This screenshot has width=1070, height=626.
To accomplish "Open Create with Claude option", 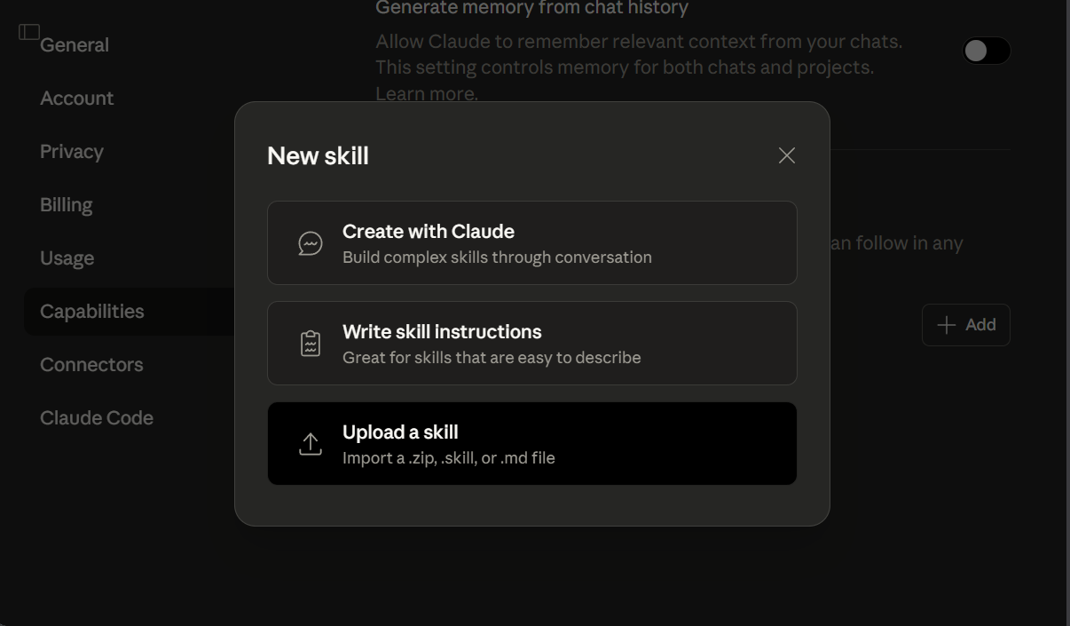I will [531, 242].
